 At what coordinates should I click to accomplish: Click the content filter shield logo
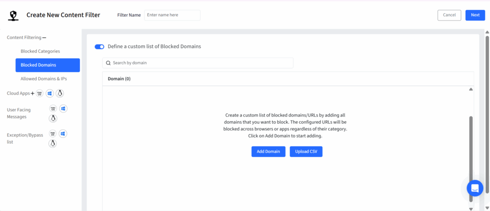(x=14, y=15)
